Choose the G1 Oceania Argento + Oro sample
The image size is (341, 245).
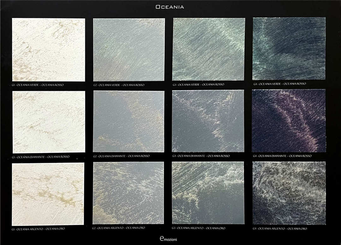click(48, 194)
